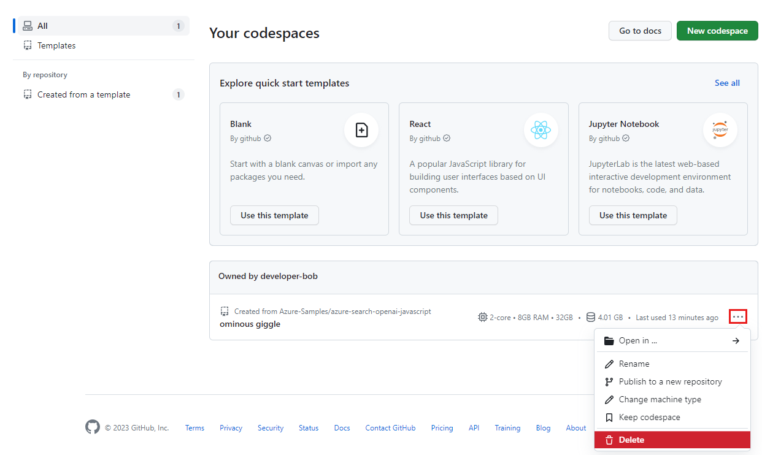Open the See all templates link
The image size is (762, 455).
[727, 82]
